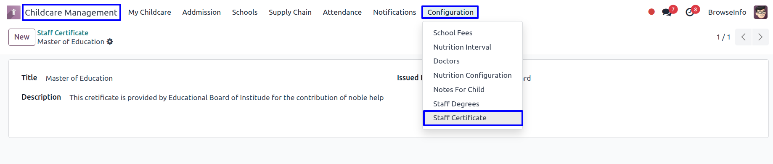The image size is (773, 164).
Task: Click the Childcare app logo icon
Action: pyautogui.click(x=13, y=12)
